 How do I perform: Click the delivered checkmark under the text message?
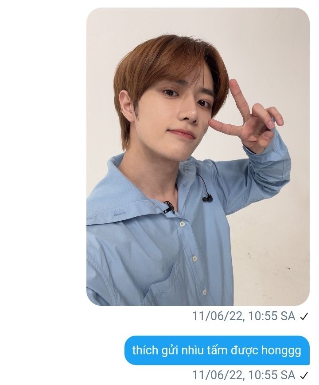click(304, 375)
